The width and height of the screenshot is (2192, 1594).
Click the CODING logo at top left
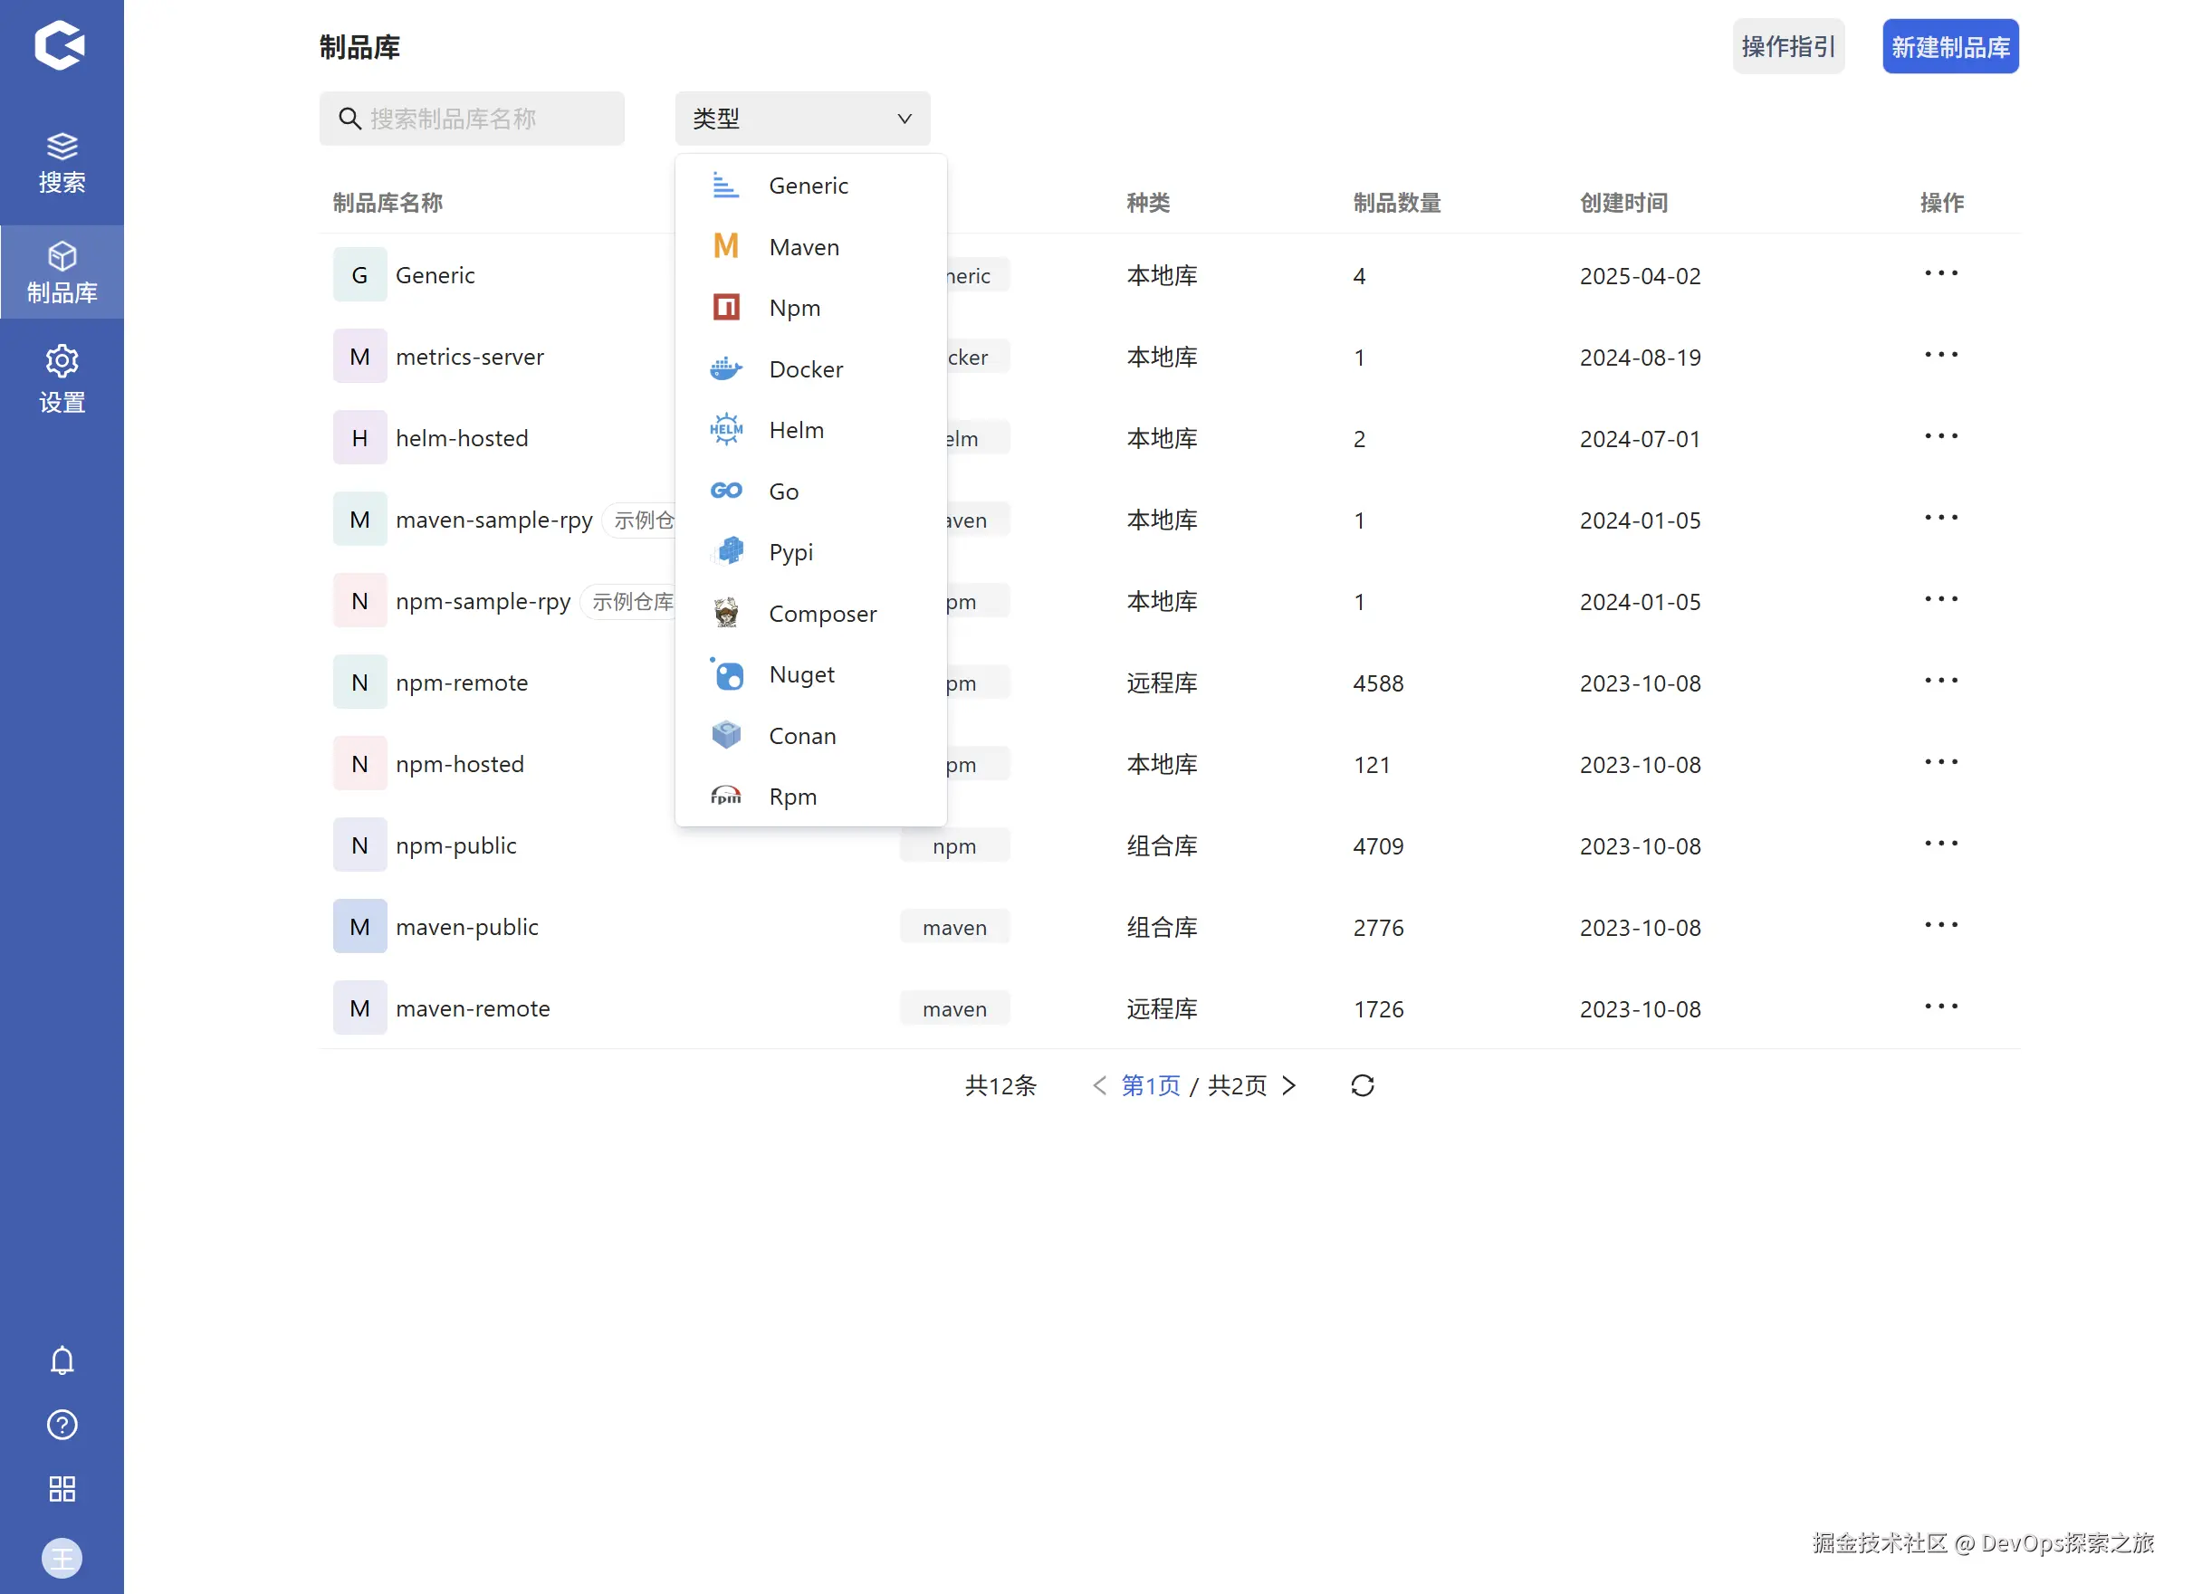[60, 44]
